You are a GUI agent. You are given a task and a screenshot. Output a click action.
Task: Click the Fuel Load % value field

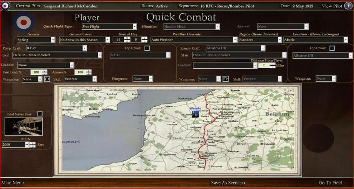point(36,72)
